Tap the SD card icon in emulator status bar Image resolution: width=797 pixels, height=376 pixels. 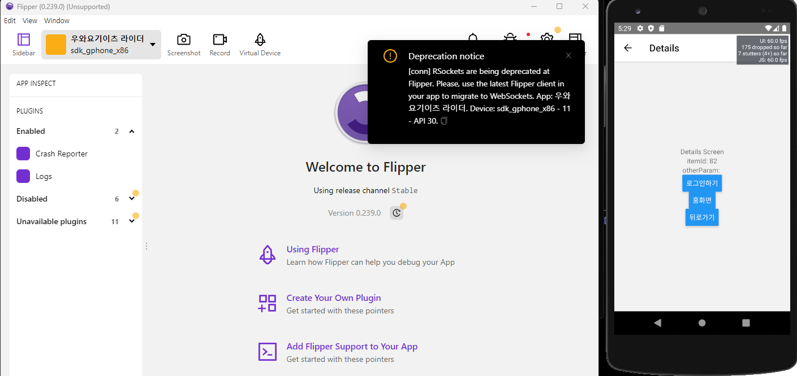(661, 28)
